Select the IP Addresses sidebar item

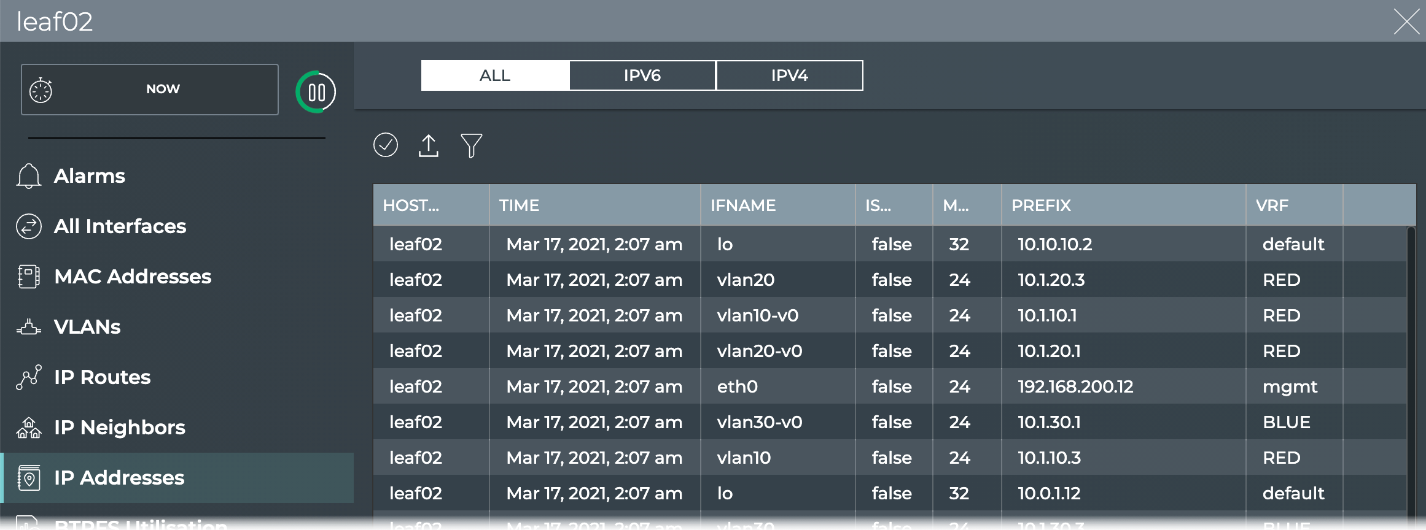tap(119, 478)
